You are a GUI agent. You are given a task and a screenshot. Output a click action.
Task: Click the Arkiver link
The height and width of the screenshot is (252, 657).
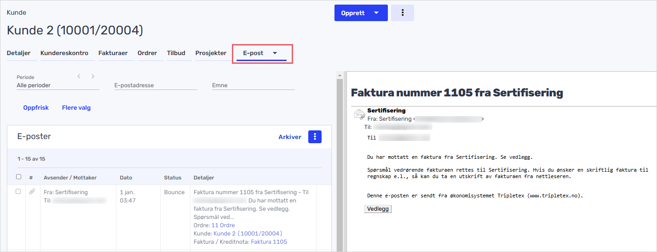290,137
